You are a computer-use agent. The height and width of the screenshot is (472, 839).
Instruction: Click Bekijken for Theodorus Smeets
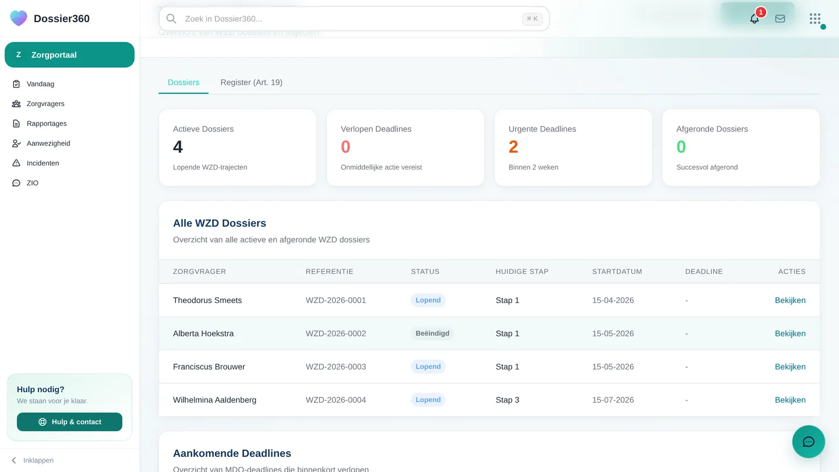(790, 300)
